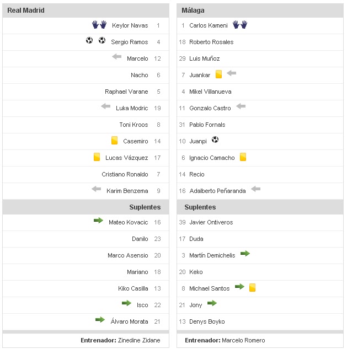347x354 pixels.
Task: Open coach Zinedine Zidane's name
Action: [x=139, y=340]
